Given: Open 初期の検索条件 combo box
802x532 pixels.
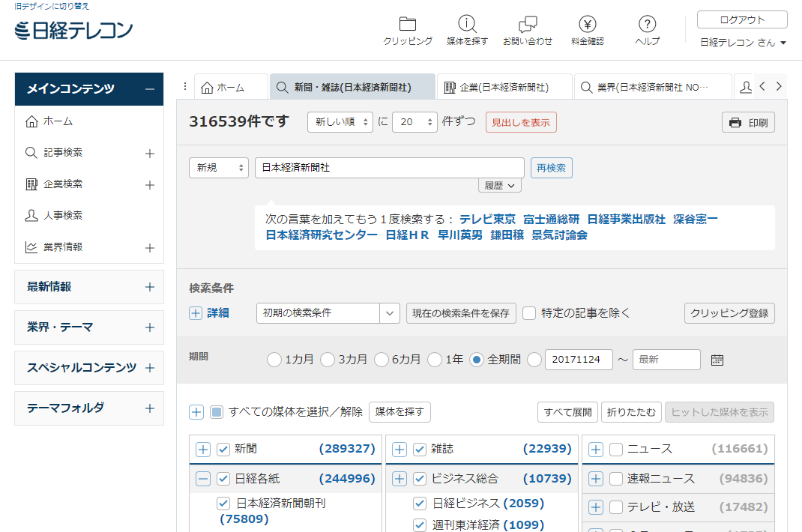Looking at the screenshot, I should point(328,313).
